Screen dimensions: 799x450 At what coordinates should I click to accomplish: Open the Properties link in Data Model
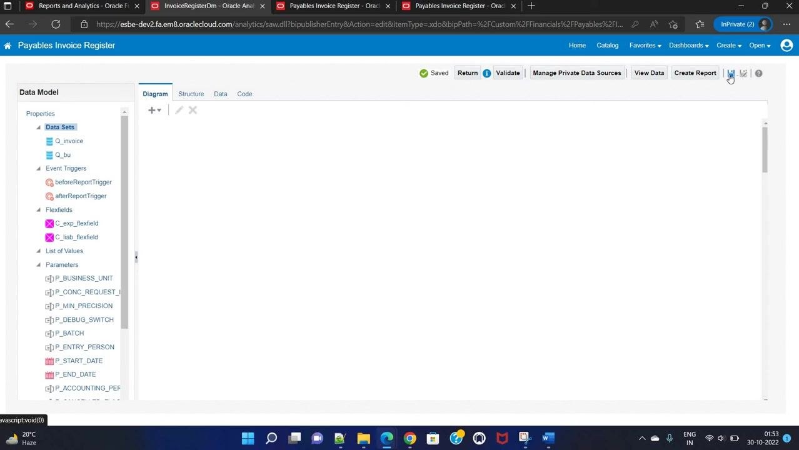point(40,114)
